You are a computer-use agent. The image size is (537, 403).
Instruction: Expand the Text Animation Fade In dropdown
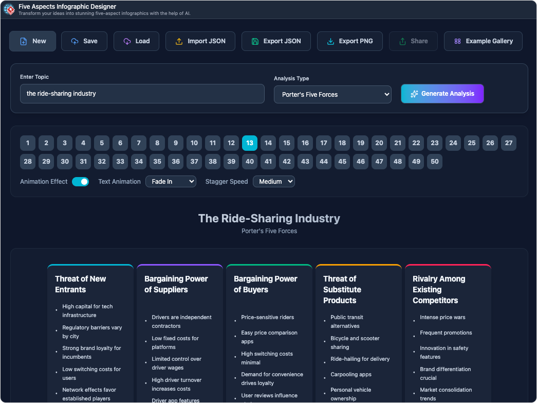(171, 182)
